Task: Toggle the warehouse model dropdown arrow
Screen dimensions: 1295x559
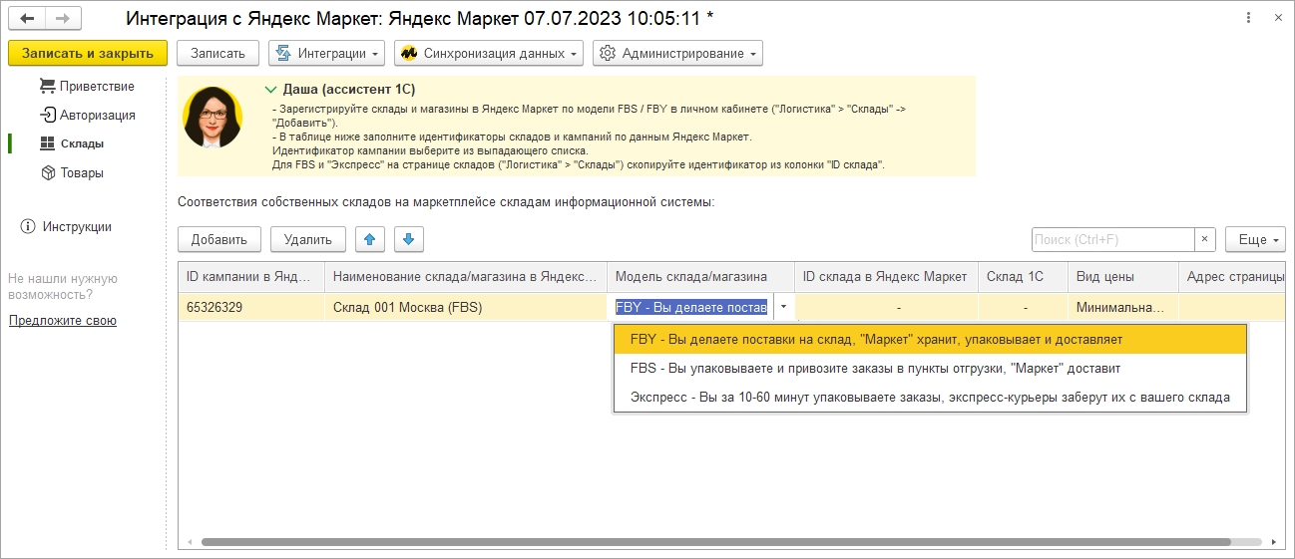Action: click(x=782, y=307)
